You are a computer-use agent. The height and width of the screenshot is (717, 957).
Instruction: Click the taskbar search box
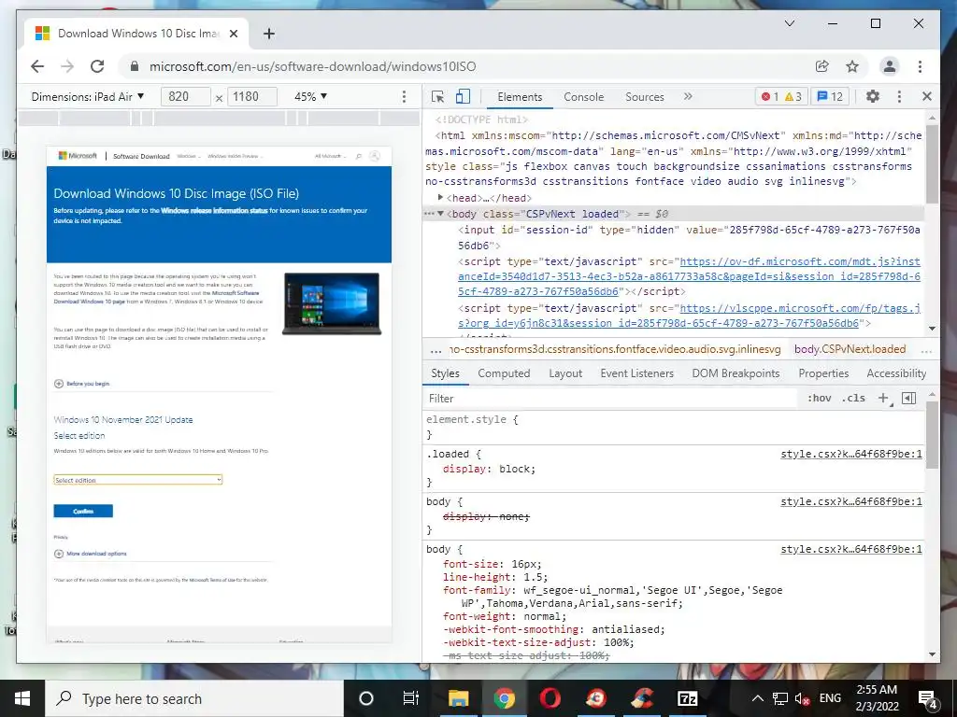click(x=194, y=698)
